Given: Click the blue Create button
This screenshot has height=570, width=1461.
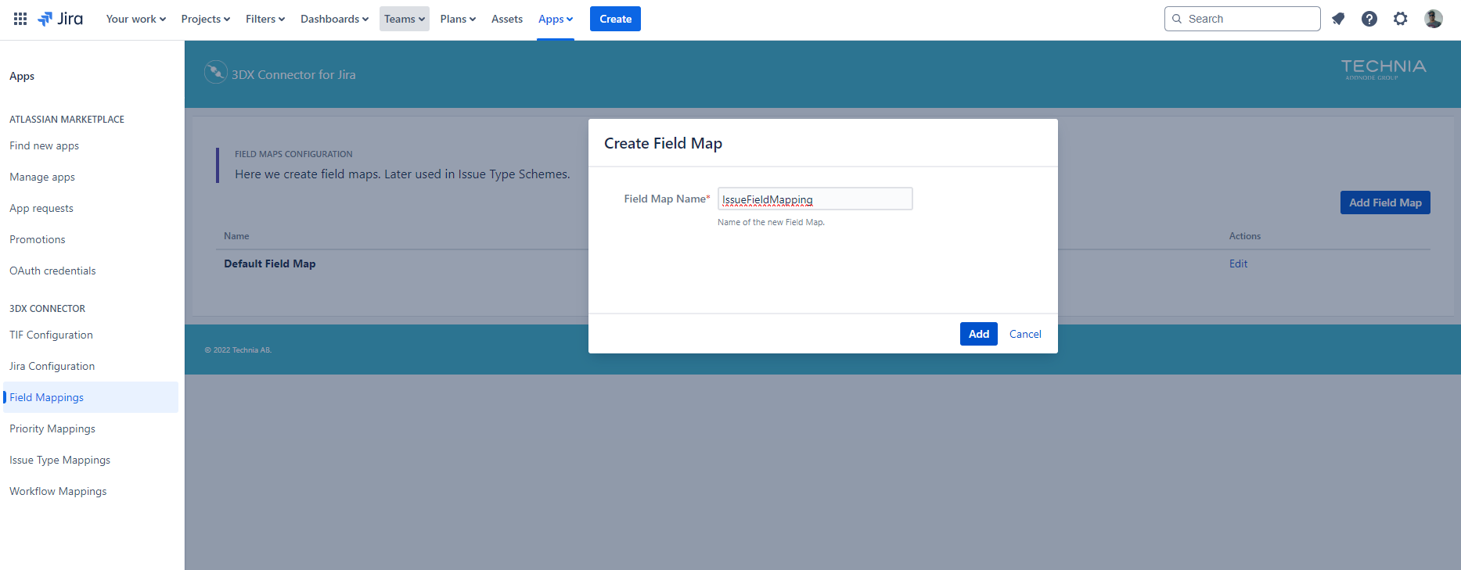Looking at the screenshot, I should [615, 19].
